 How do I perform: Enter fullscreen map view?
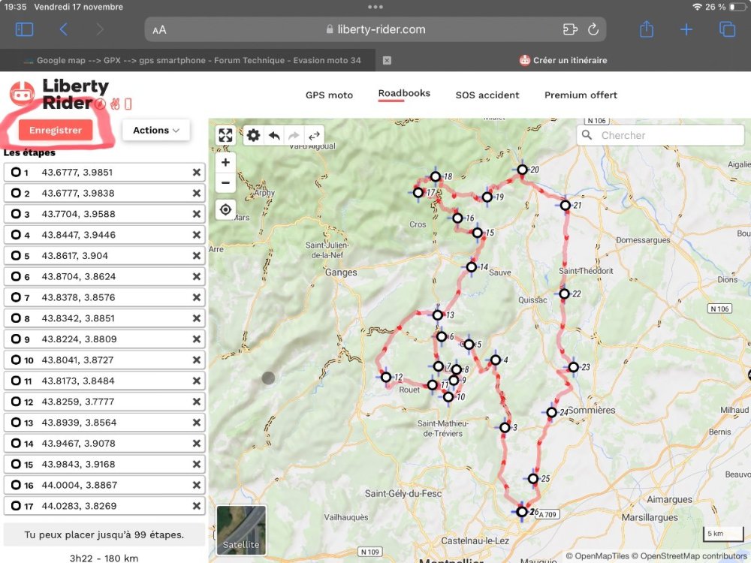225,135
